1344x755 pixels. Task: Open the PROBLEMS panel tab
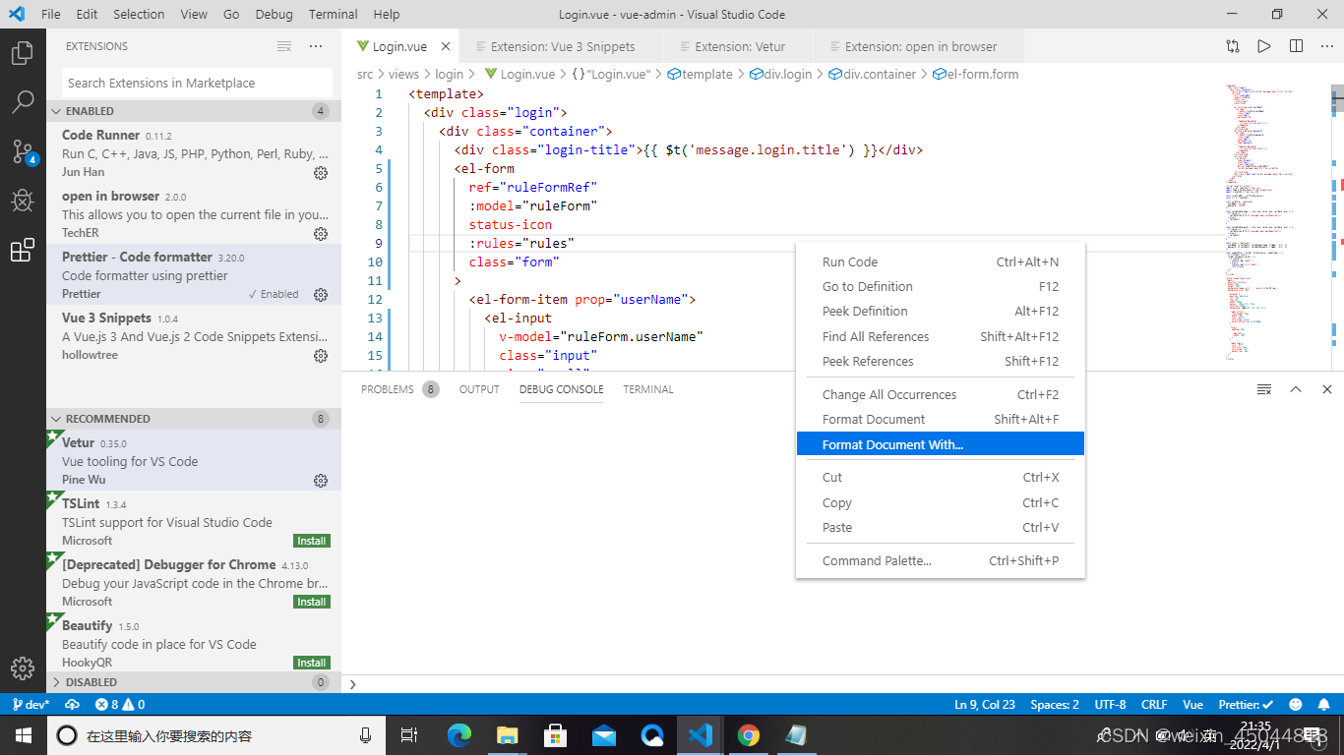click(x=388, y=389)
